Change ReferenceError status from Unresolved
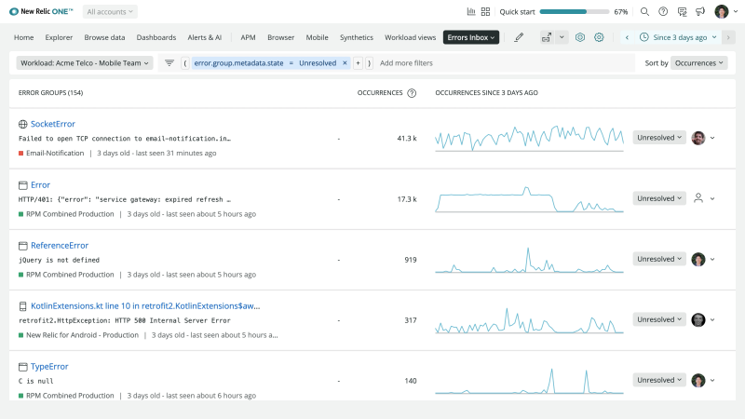This screenshot has width=745, height=419. [659, 259]
